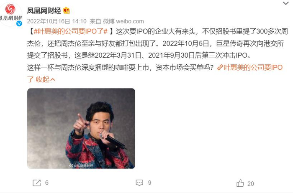Click the comment count 9
This screenshot has width=293, height=193.
150,183
